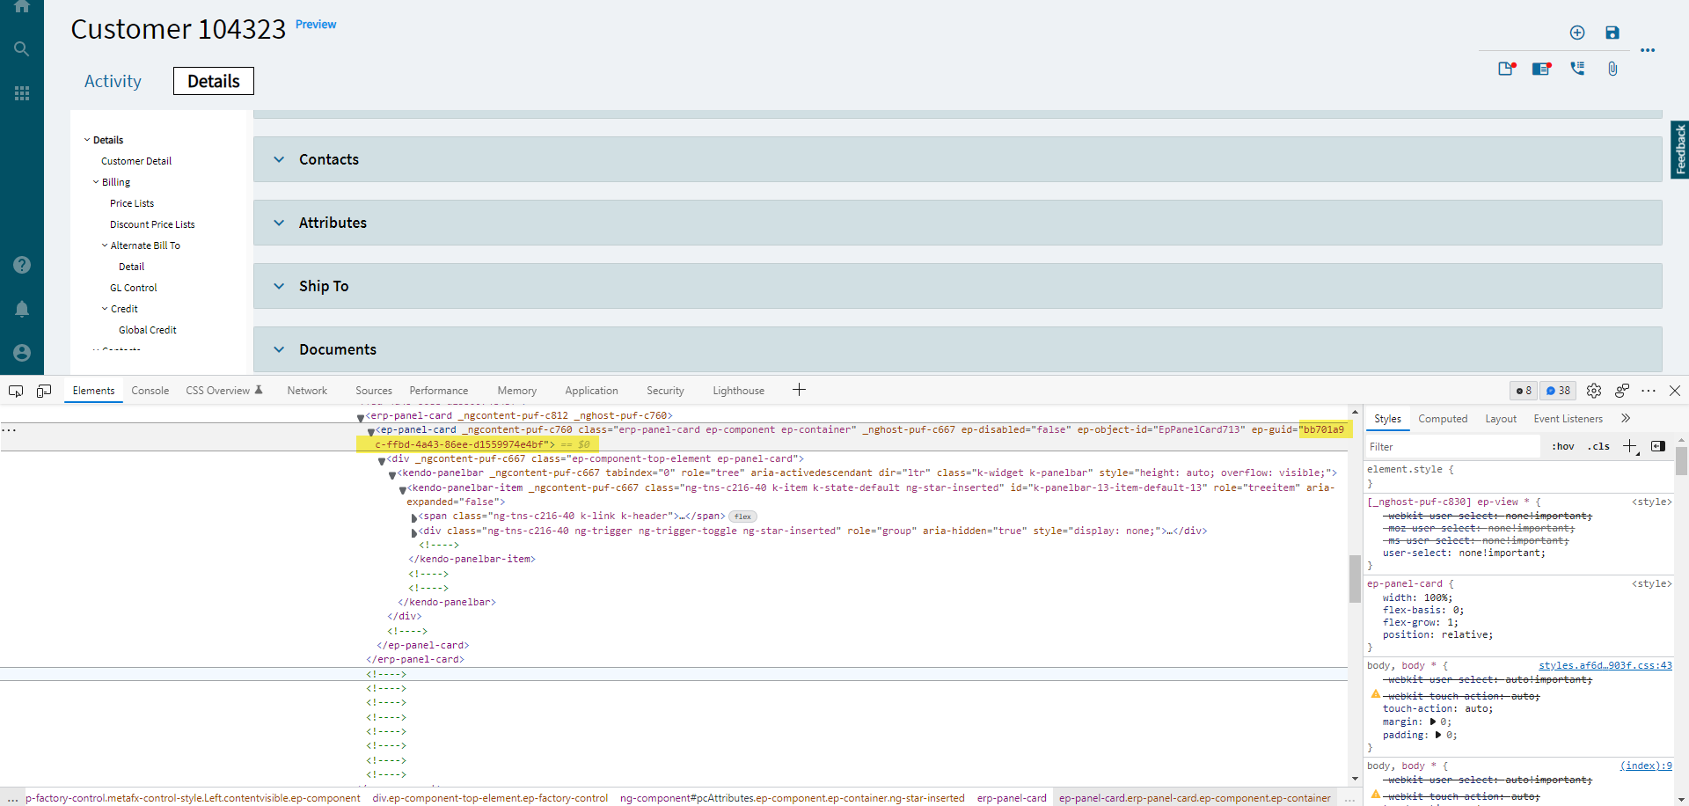Click the Save floppy disk icon
This screenshot has height=806, width=1689.
click(1612, 33)
